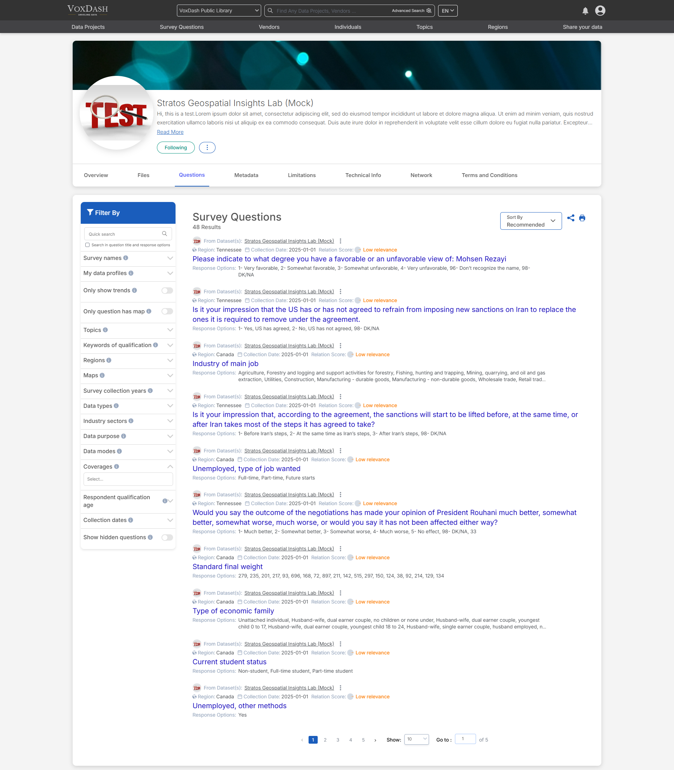Switch to the Metadata tab
Image resolution: width=674 pixels, height=770 pixels.
tap(246, 175)
